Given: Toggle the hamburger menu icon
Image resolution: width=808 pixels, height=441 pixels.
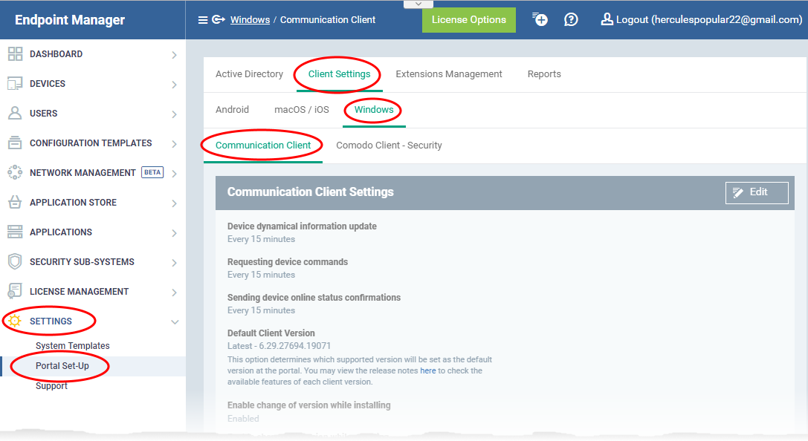Looking at the screenshot, I should [x=202, y=20].
